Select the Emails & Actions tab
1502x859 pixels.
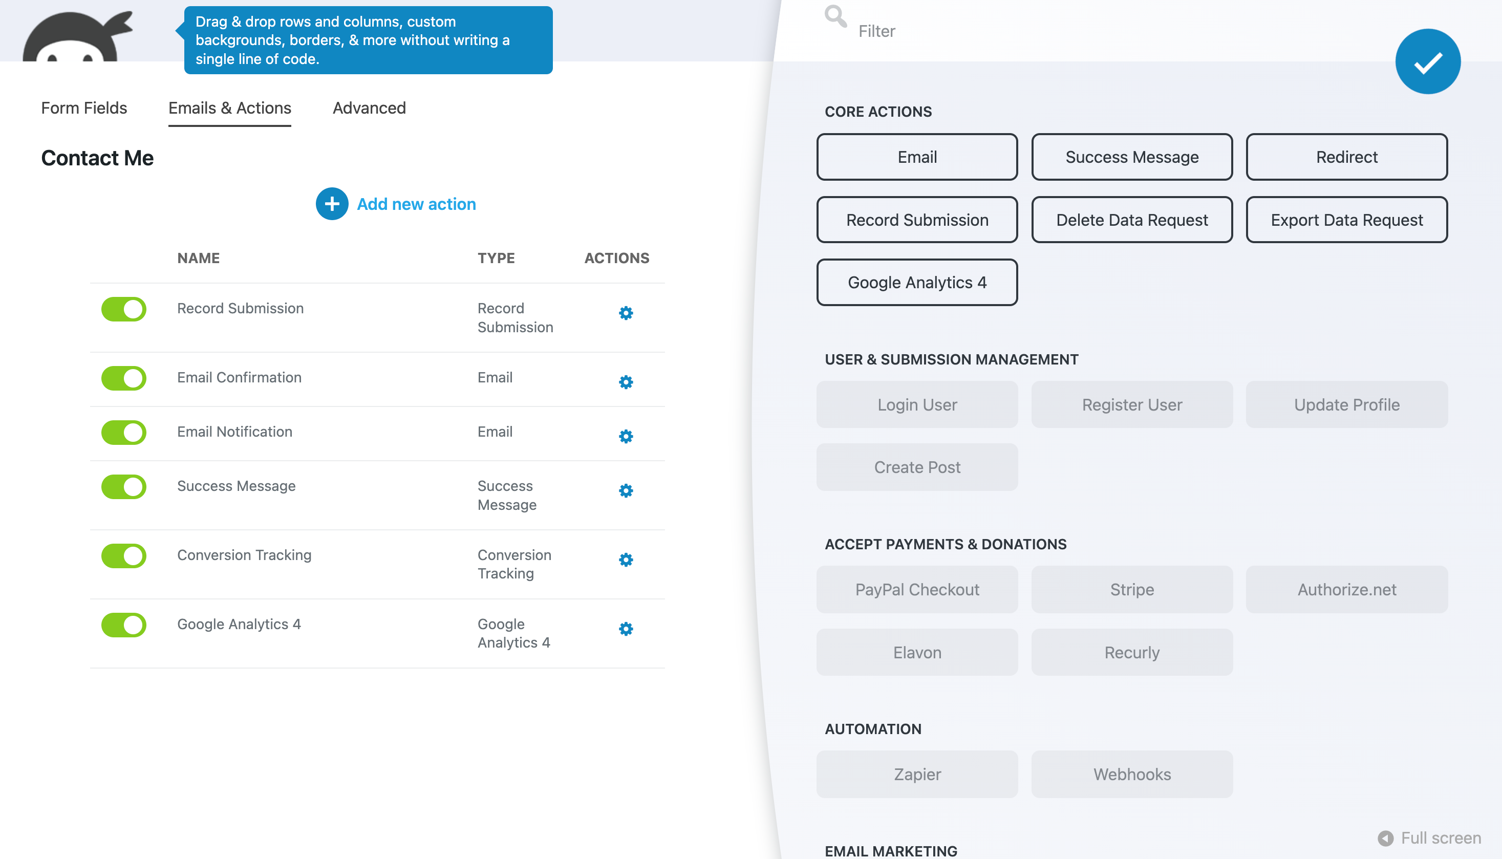click(x=229, y=108)
